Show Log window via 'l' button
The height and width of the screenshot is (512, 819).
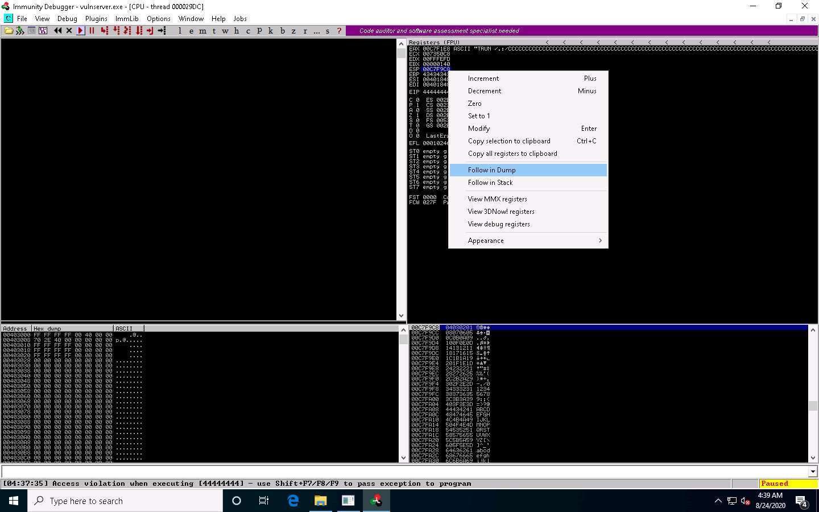coord(180,31)
